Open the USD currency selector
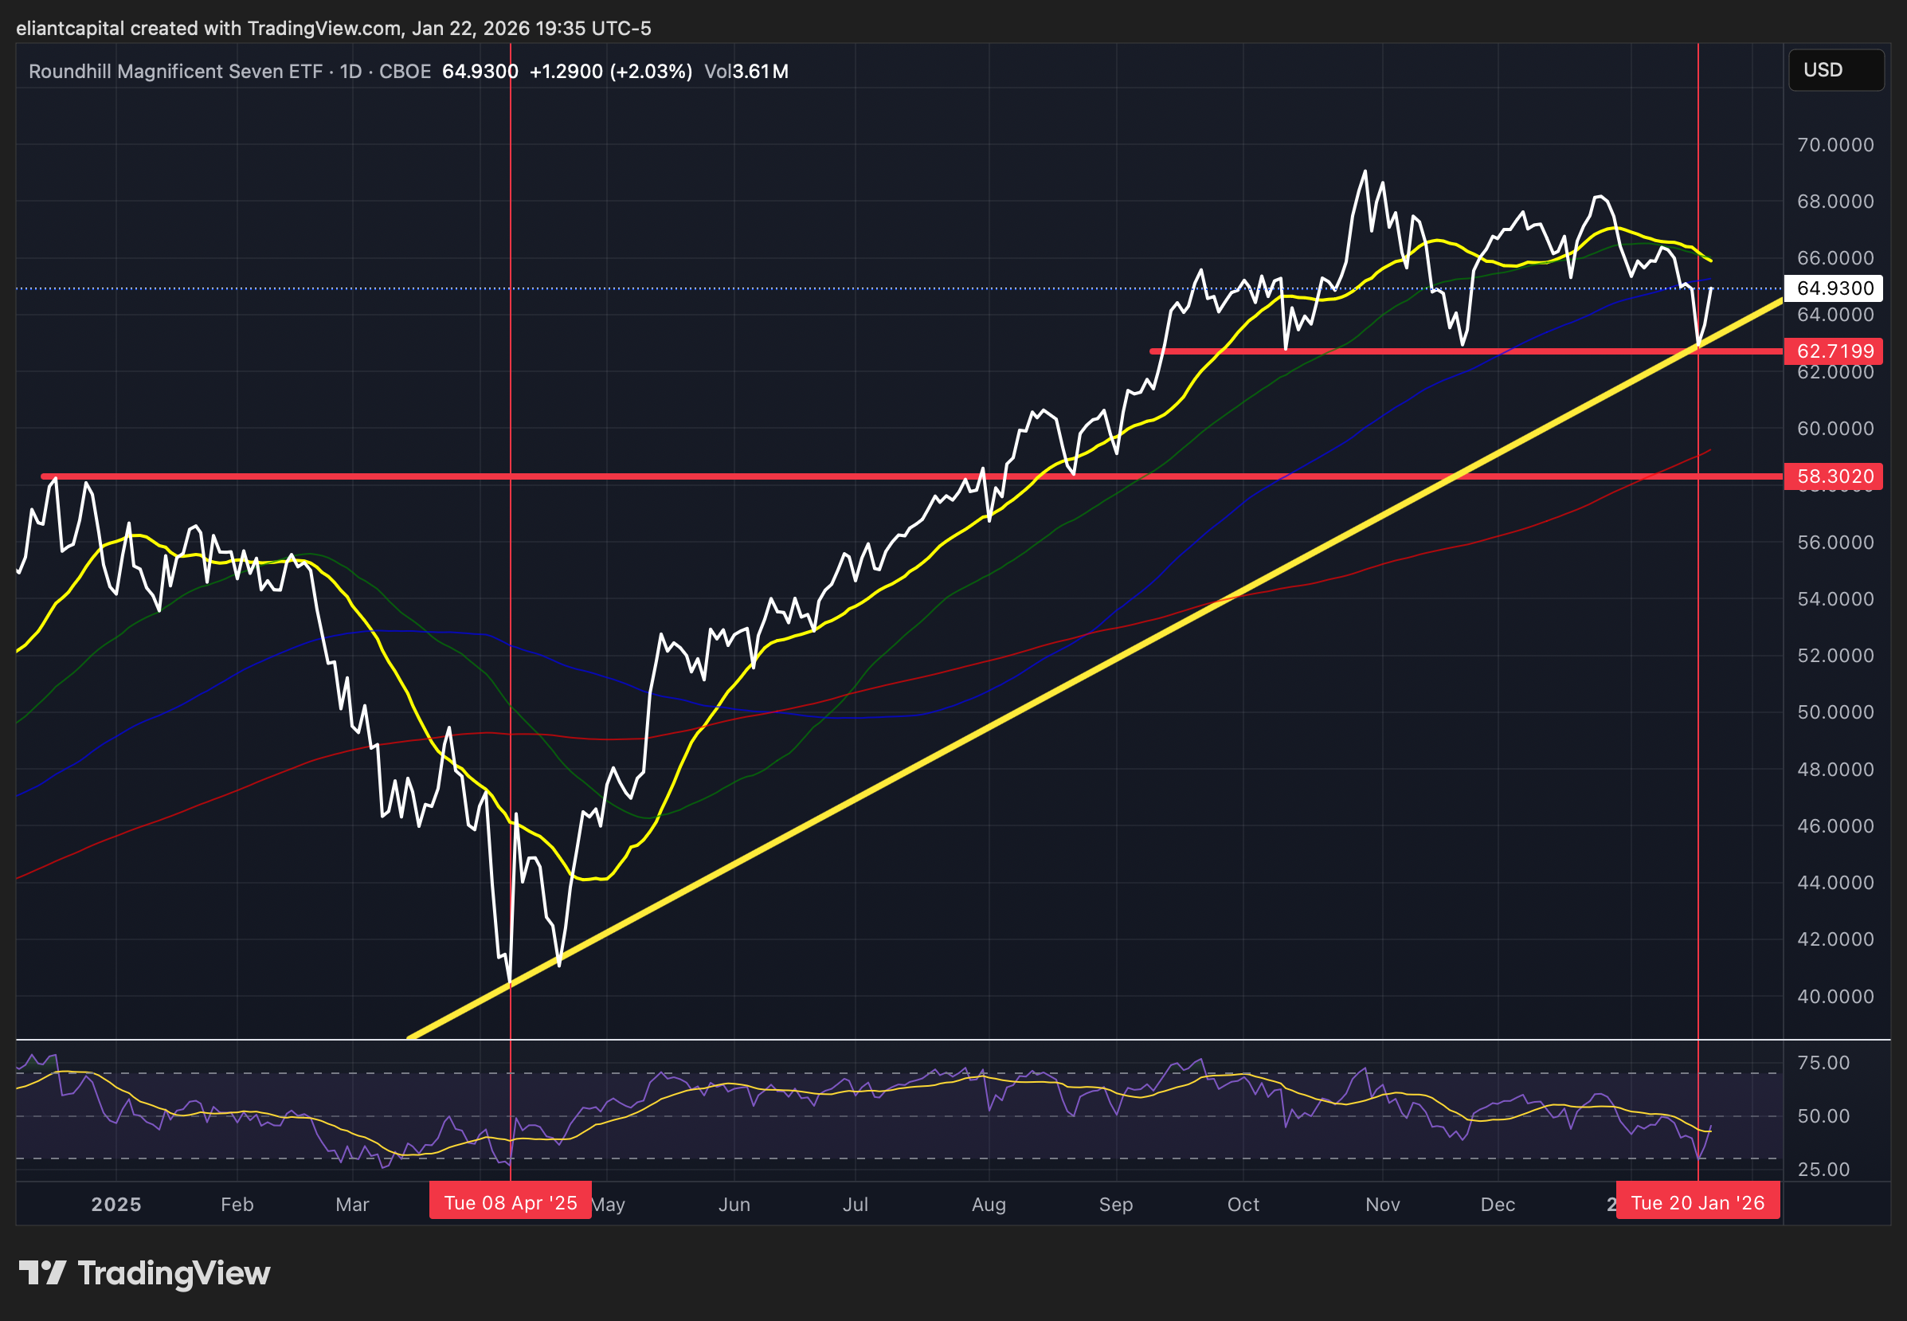This screenshot has width=1907, height=1321. (x=1835, y=69)
